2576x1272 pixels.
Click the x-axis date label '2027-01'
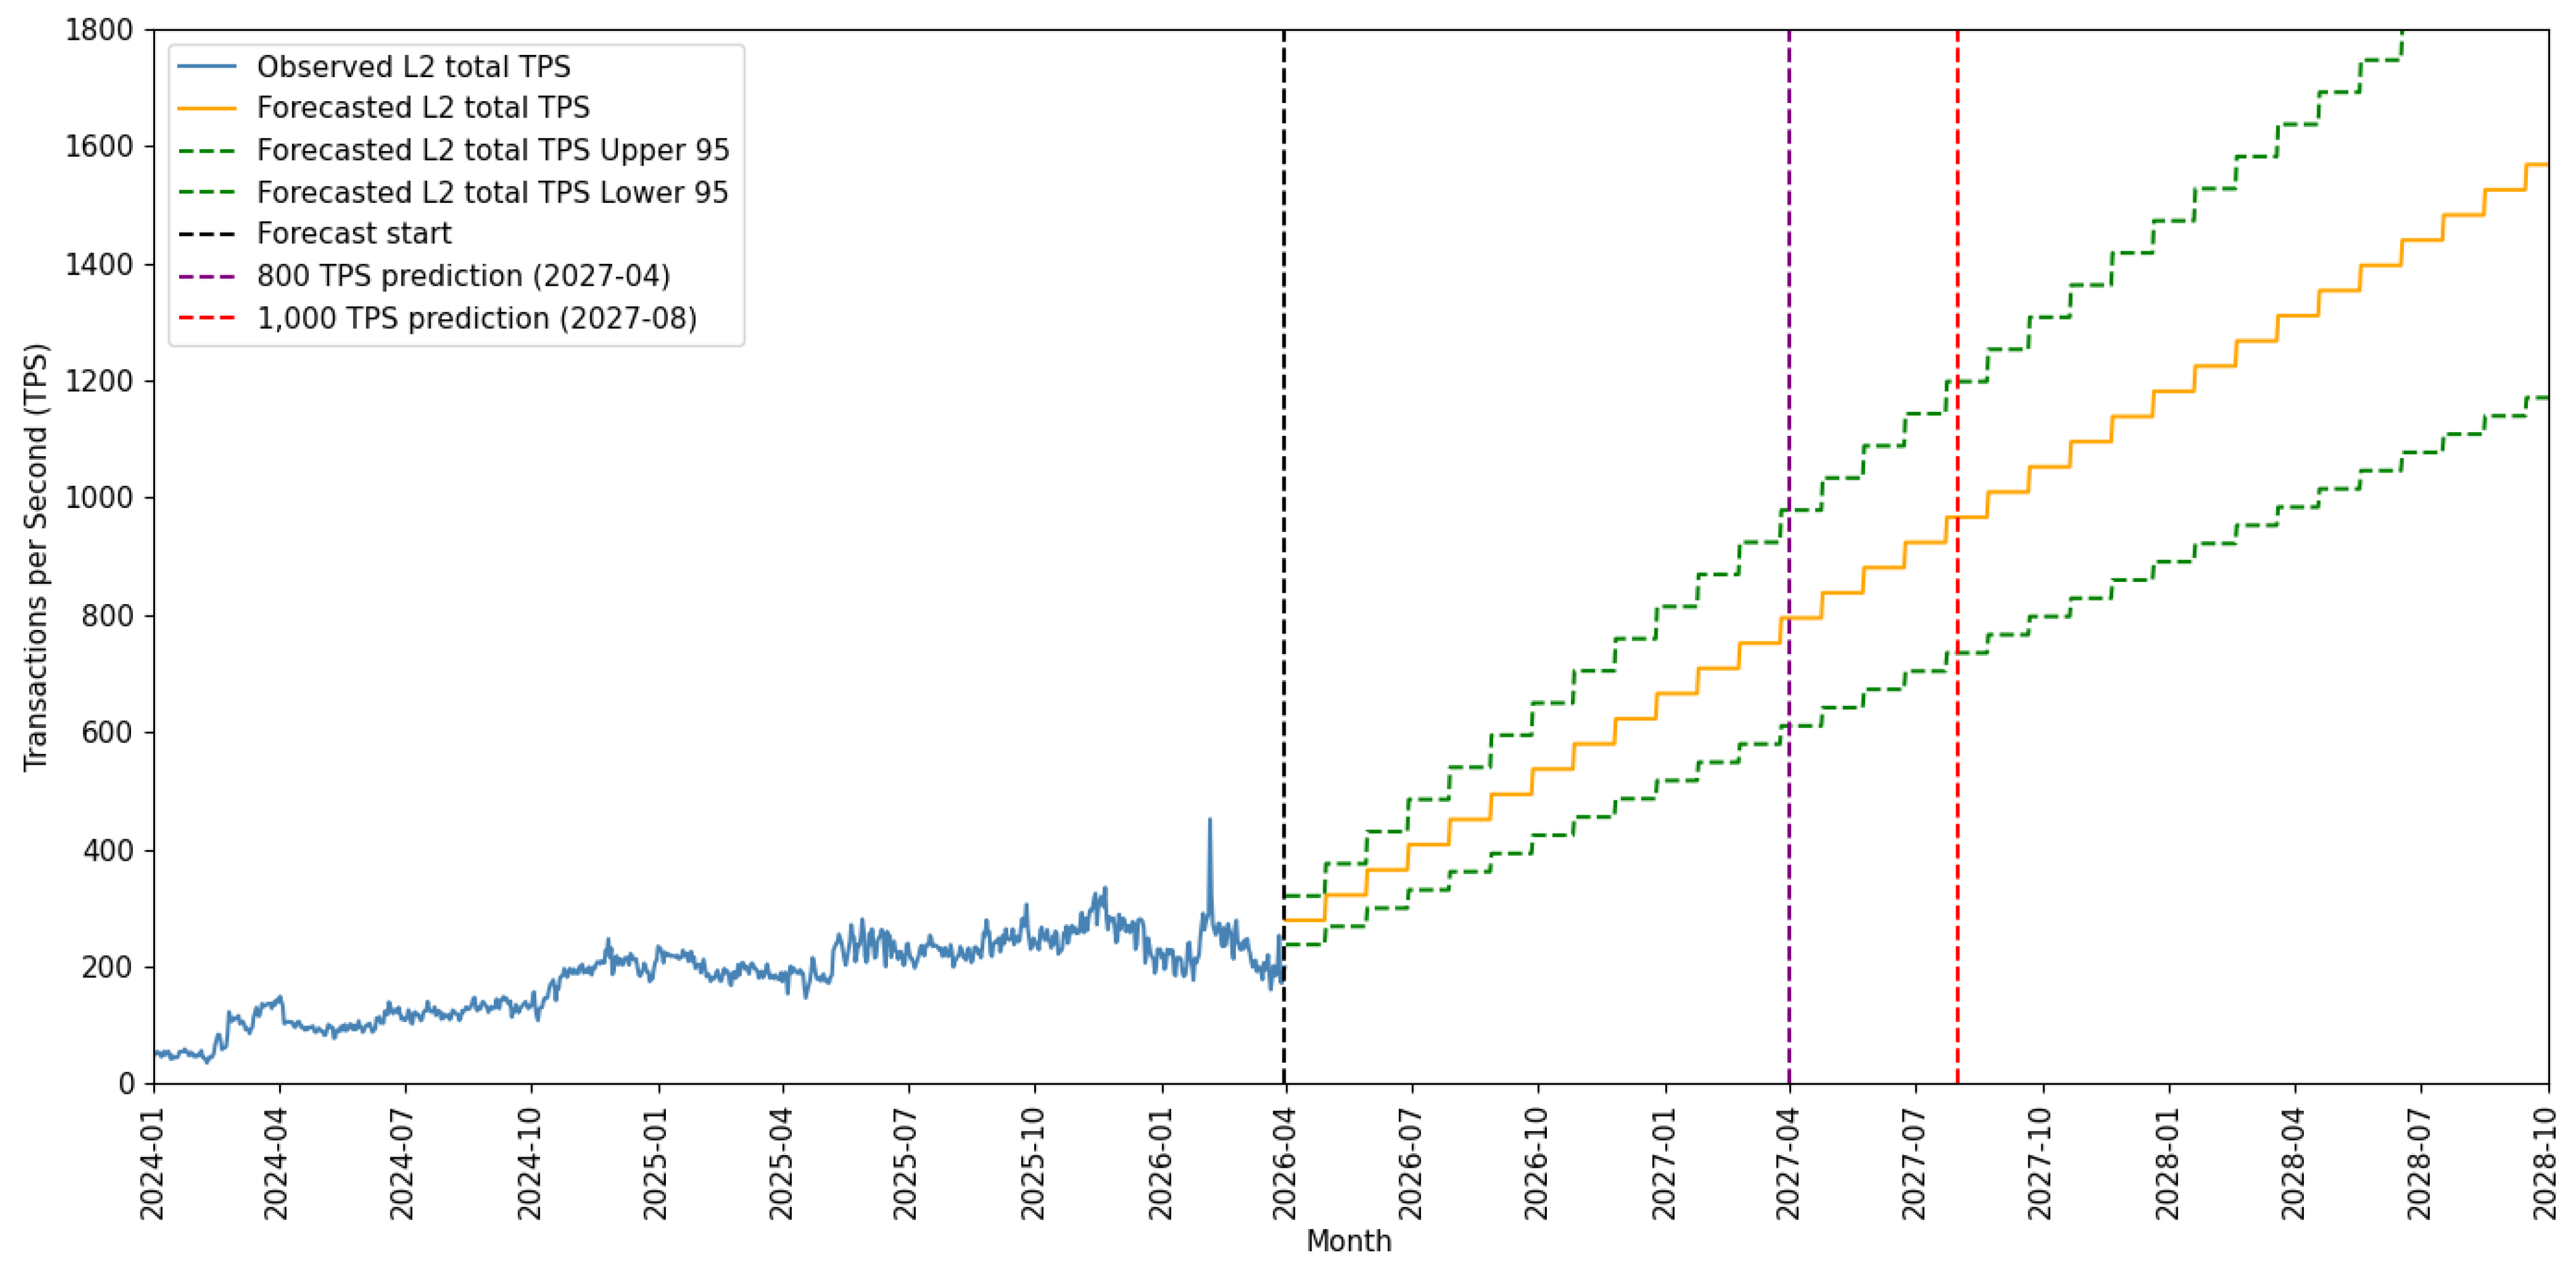pos(1665,1163)
